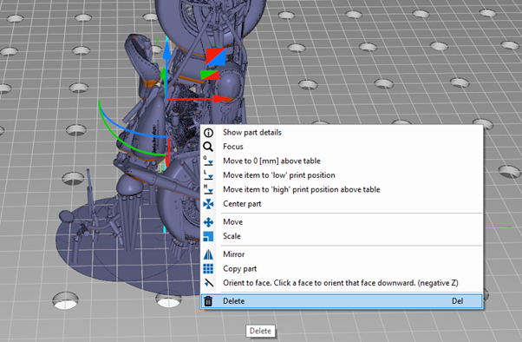
Task: Click the 'high' print position icon
Action: [208, 190]
